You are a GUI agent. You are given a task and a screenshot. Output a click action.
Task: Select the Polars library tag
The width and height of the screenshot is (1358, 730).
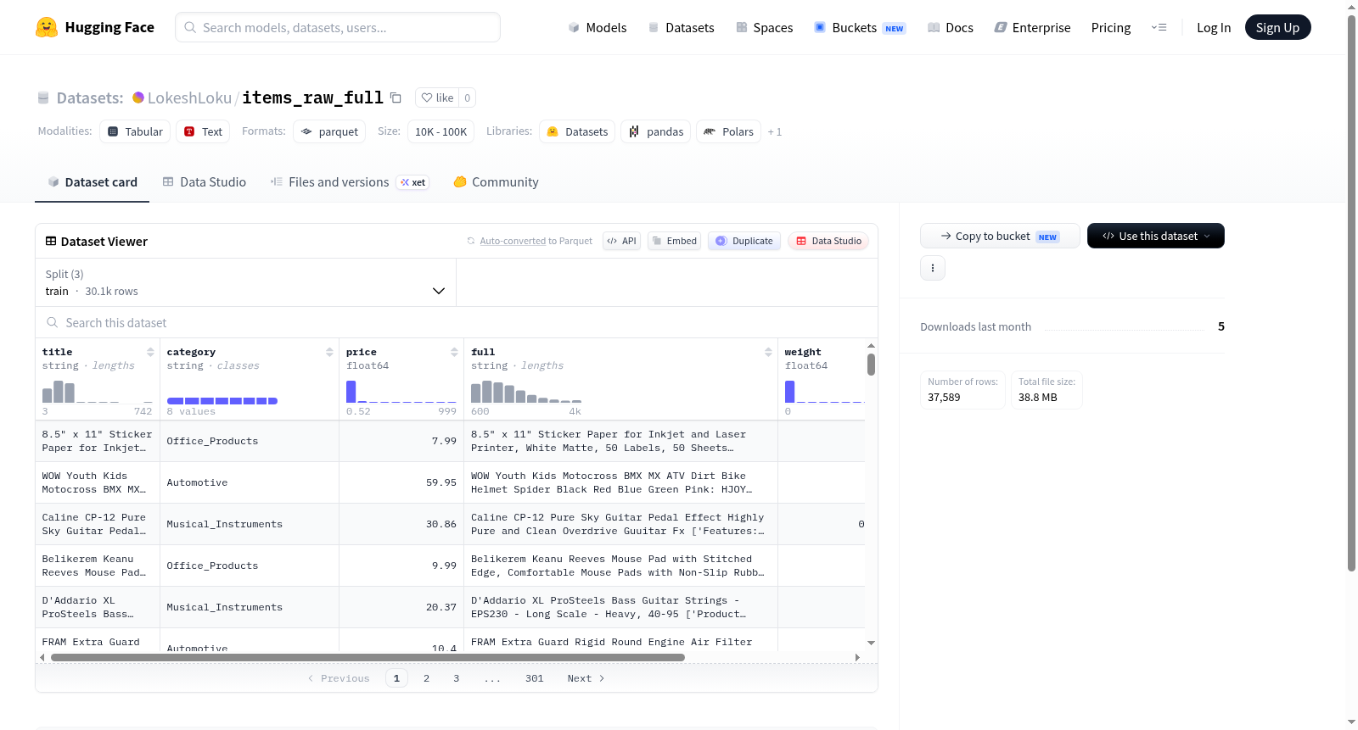coord(729,131)
